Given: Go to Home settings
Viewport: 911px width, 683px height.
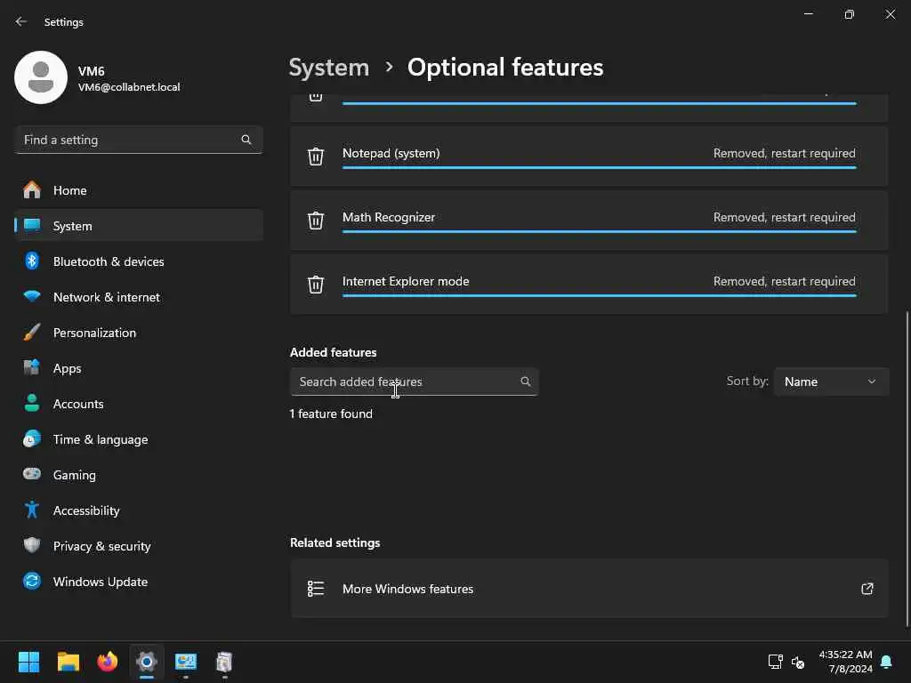Looking at the screenshot, I should tap(139, 190).
